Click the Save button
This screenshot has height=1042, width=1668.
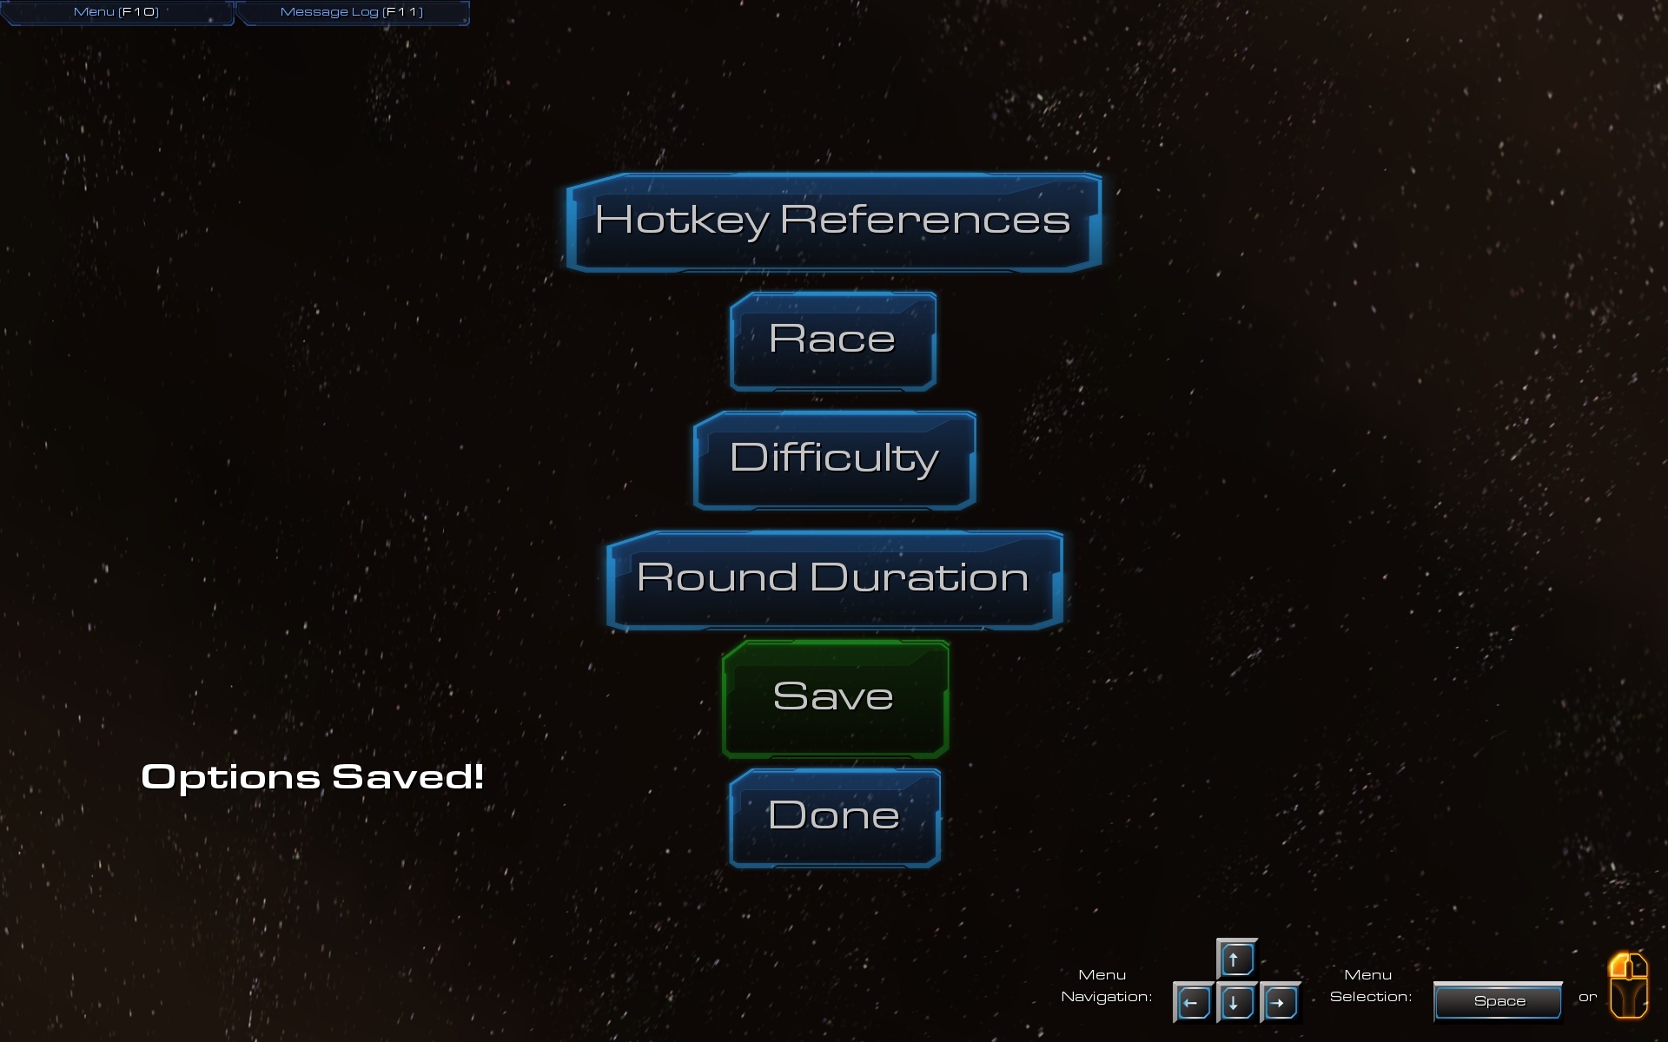[833, 694]
